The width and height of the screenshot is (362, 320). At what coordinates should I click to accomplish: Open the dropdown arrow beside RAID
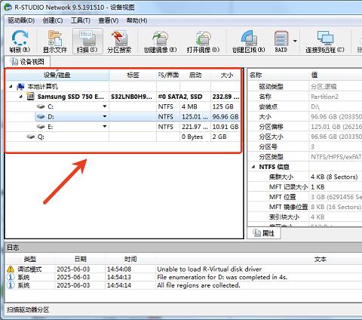coord(295,41)
